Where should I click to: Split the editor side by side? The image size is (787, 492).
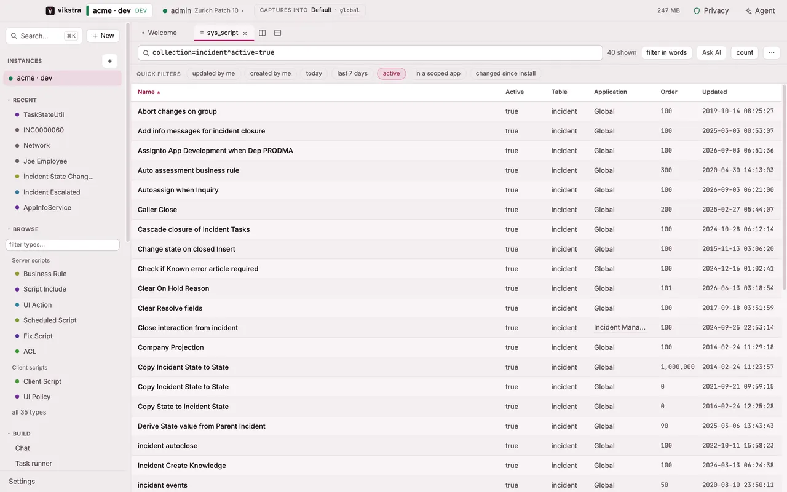pyautogui.click(x=263, y=33)
